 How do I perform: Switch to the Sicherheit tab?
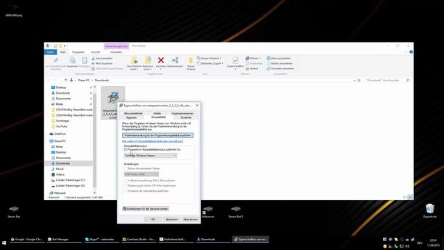[x=186, y=117]
